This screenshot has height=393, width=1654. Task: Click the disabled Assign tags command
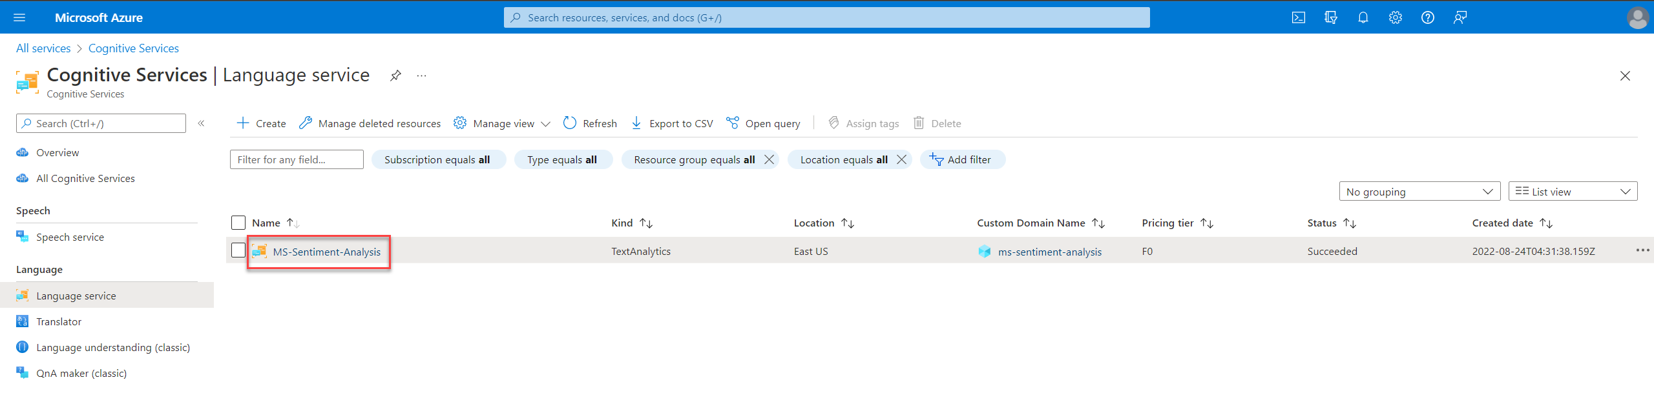click(x=863, y=123)
